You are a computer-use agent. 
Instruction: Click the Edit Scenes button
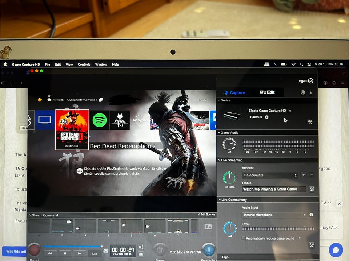point(206,214)
